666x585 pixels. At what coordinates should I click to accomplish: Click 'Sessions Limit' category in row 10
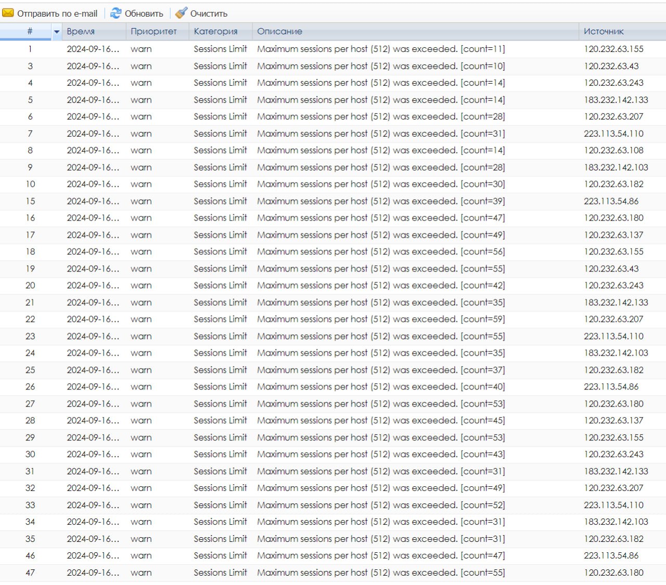220,184
